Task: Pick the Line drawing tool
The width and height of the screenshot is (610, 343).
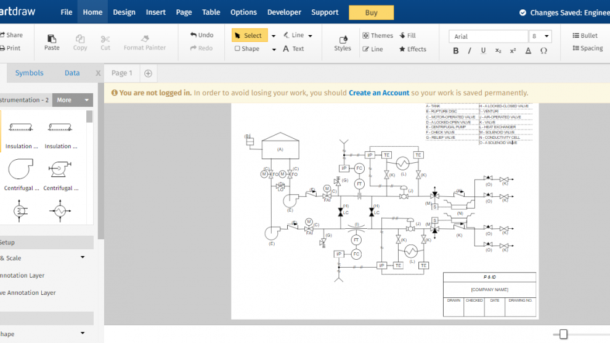Action: pos(294,35)
